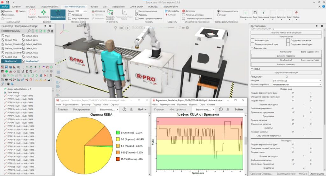Open the Физическая работа dropdown
Viewport: 326px width, 176px height.
[297, 85]
